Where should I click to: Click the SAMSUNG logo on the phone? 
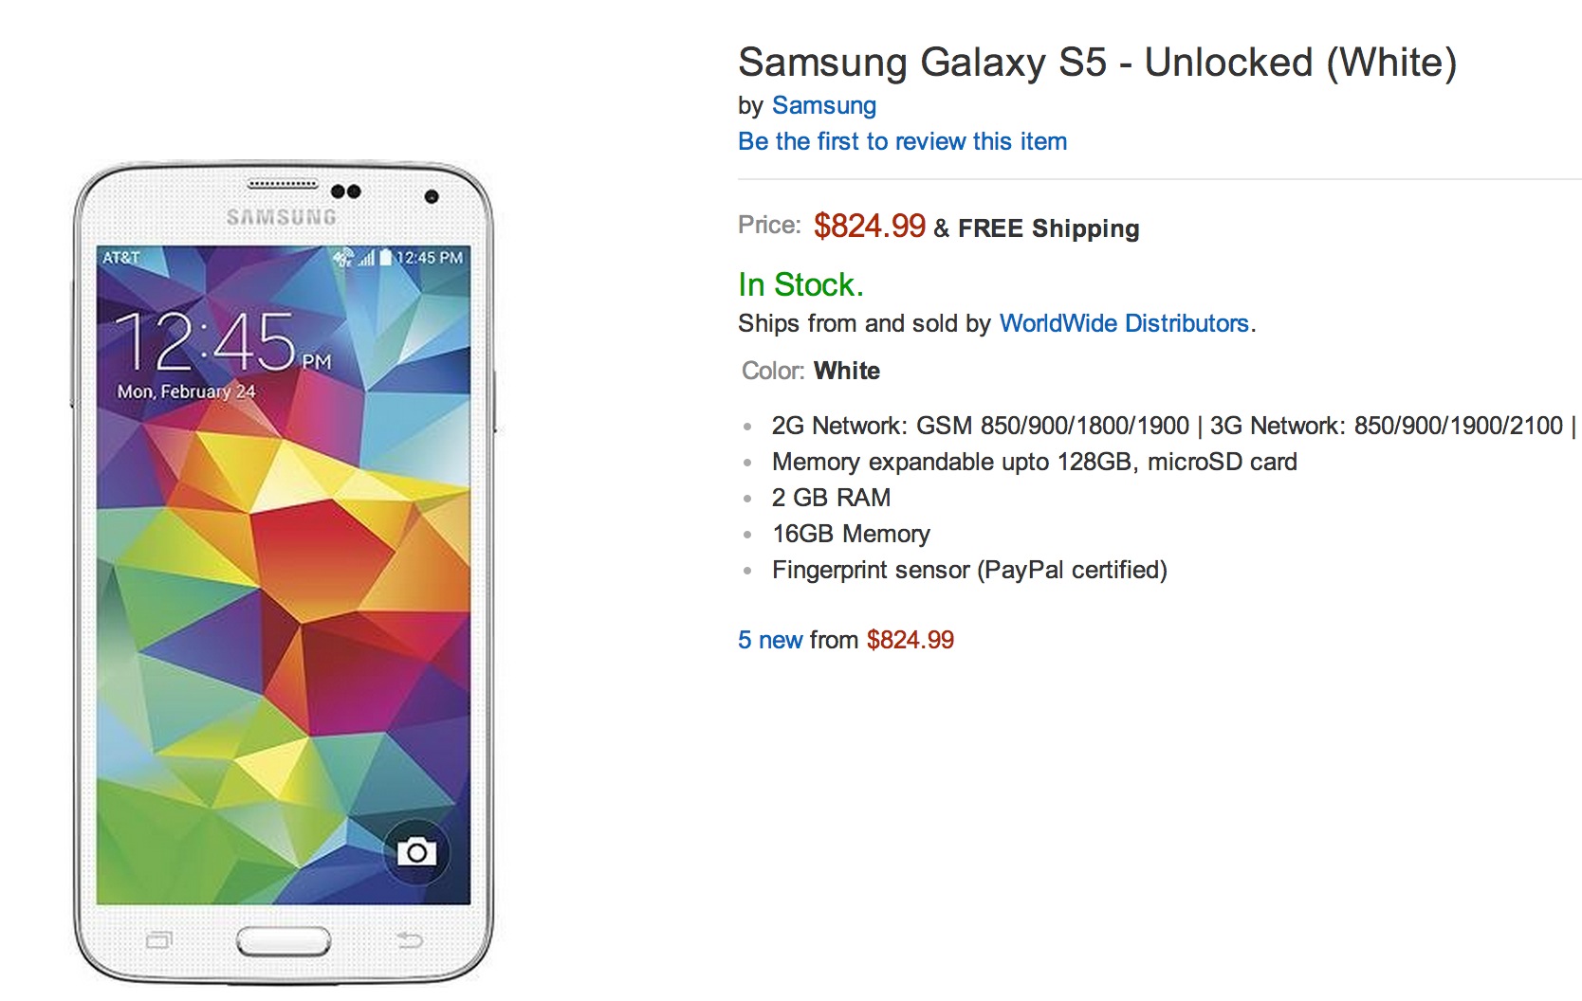(x=282, y=217)
